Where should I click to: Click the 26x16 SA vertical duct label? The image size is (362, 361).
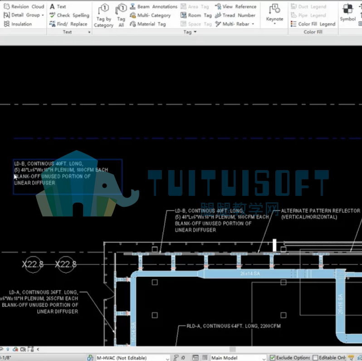pyautogui.click(x=340, y=304)
